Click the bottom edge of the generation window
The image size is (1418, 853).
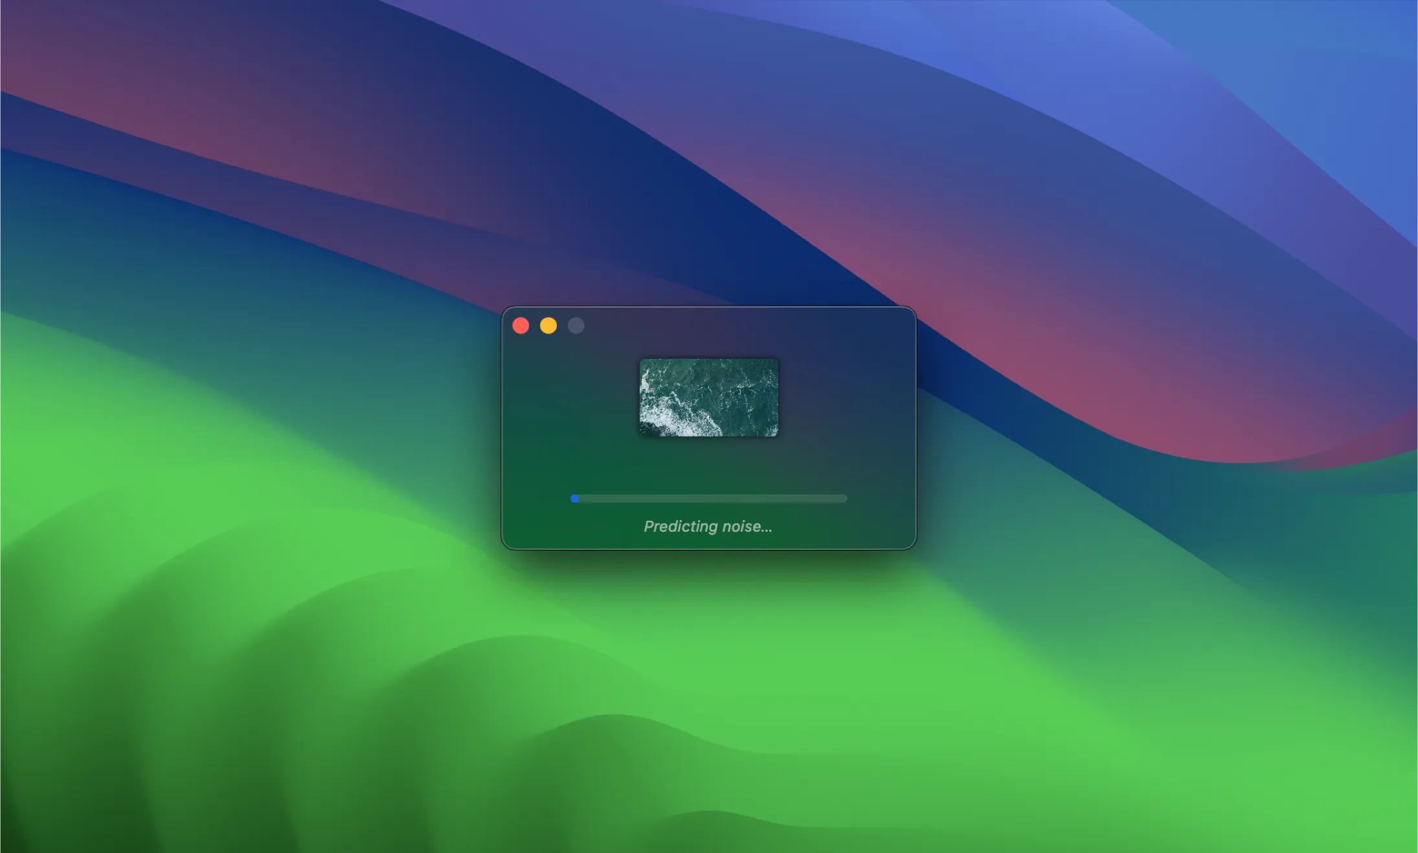coord(707,546)
